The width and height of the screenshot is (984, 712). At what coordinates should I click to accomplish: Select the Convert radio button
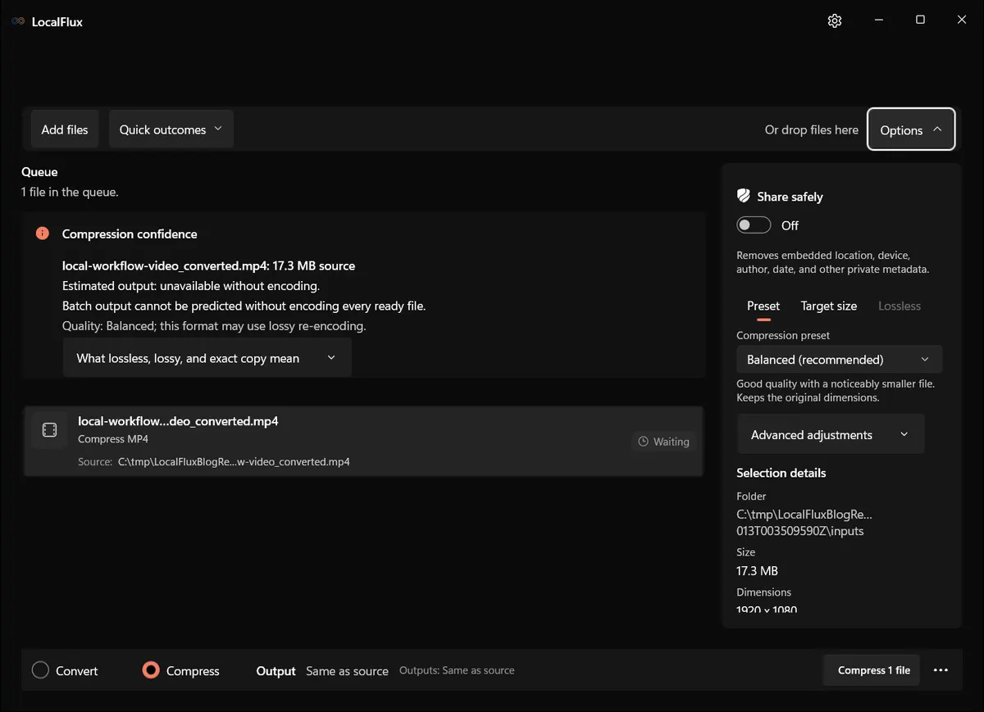(x=40, y=670)
